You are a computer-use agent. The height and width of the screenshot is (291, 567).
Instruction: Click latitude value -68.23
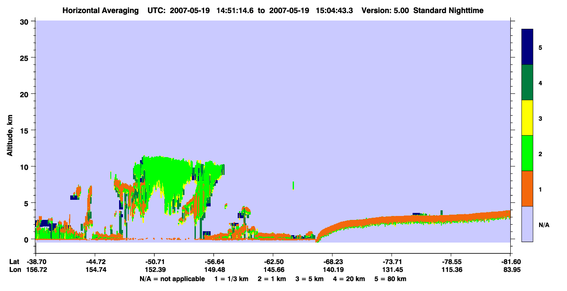[332, 262]
